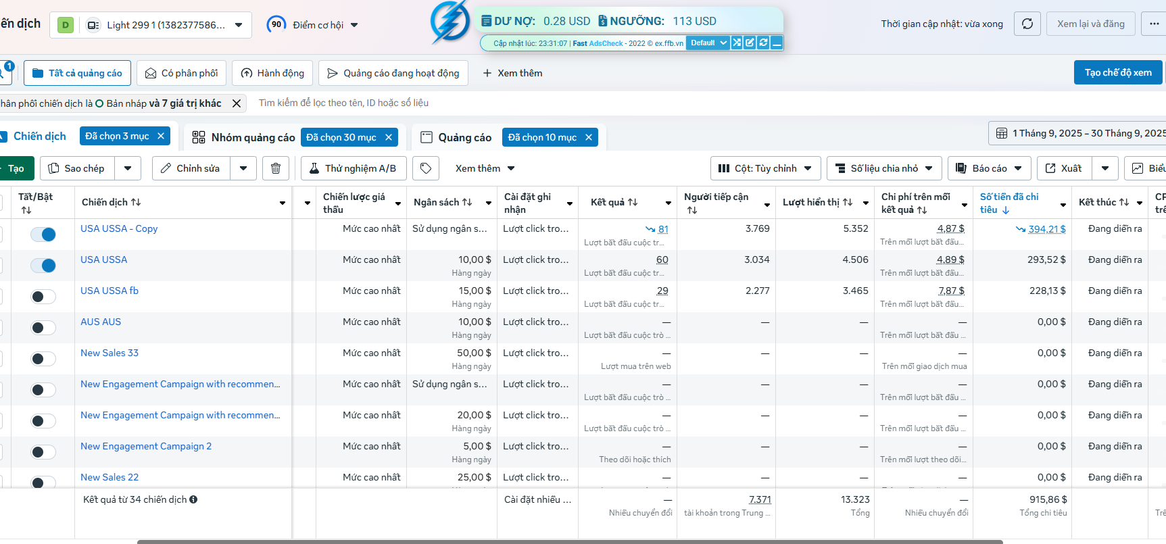Viewport: 1166px width, 544px height.
Task: Open Quảng cáo đang hoạt động view
Action: click(393, 73)
